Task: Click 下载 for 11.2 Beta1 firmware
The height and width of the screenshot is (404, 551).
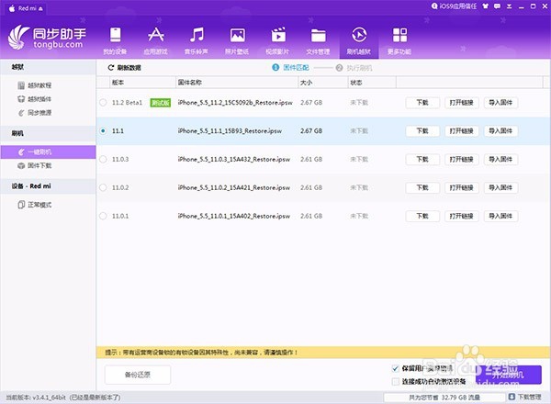Action: [x=422, y=103]
